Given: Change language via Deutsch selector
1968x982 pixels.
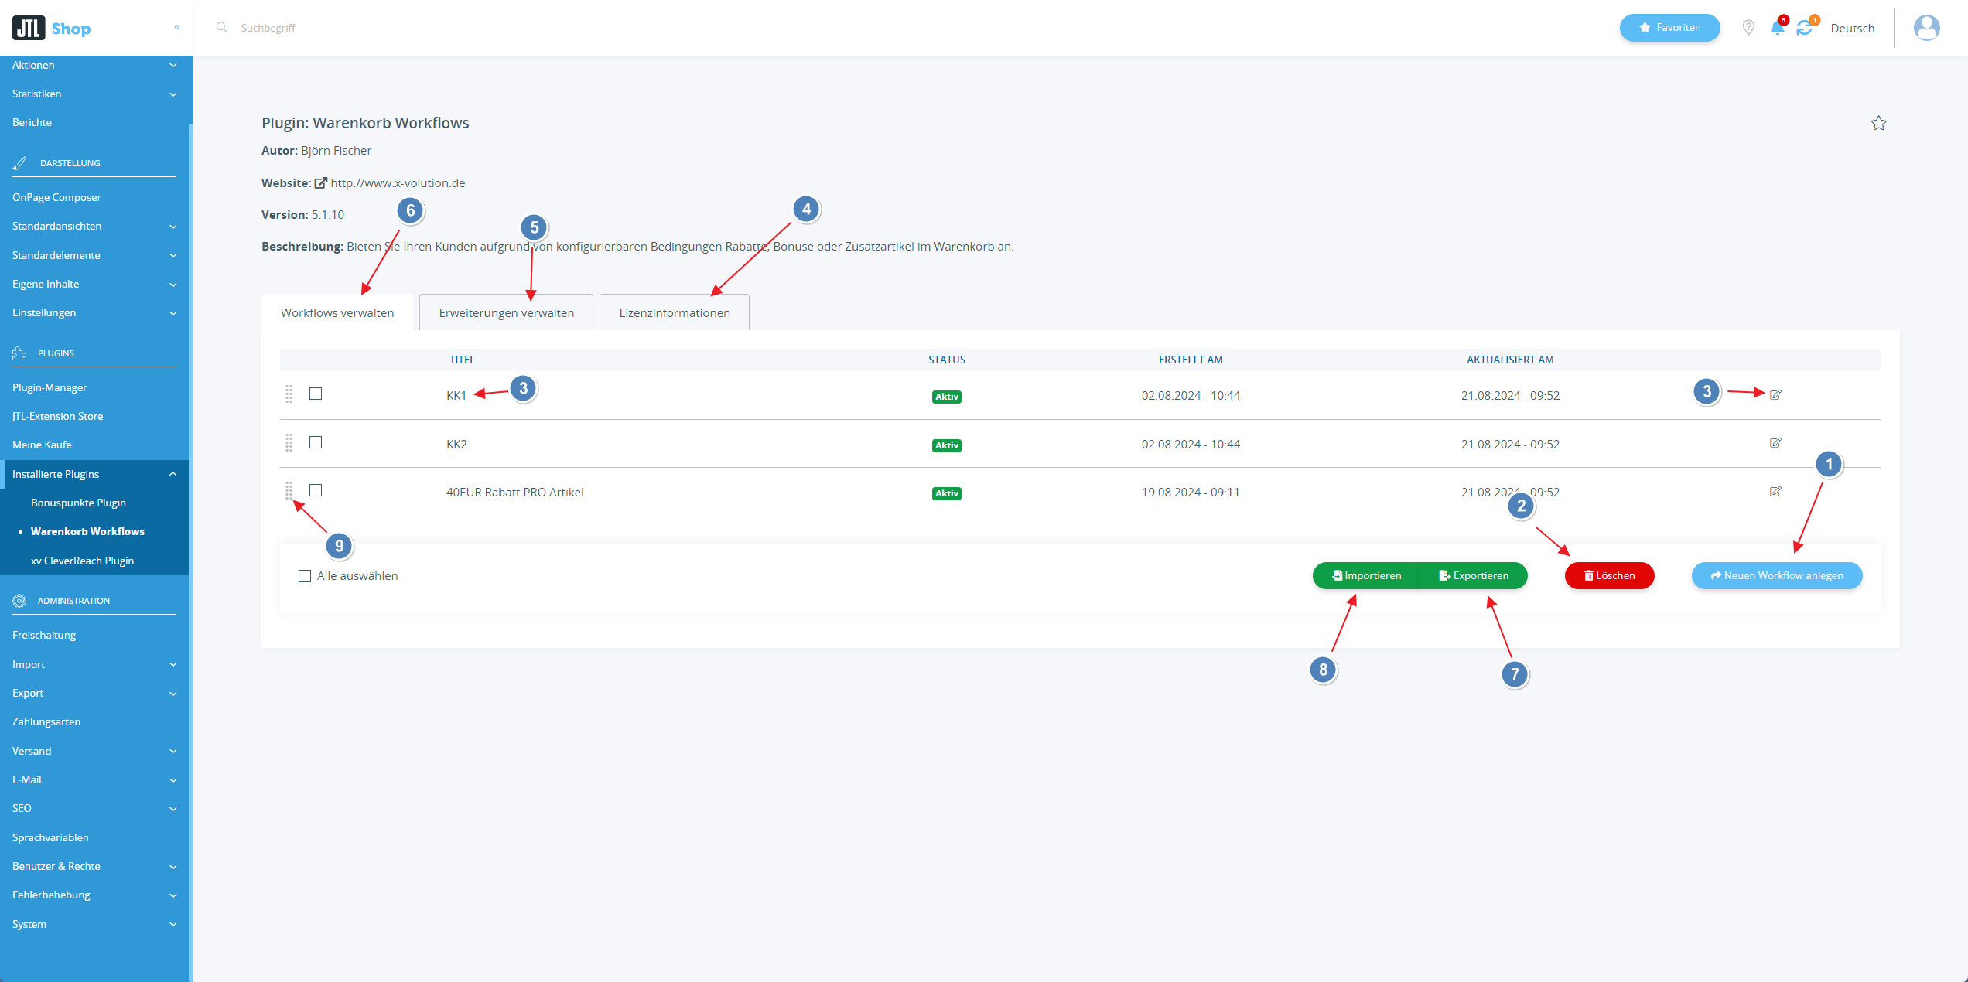Looking at the screenshot, I should pyautogui.click(x=1852, y=28).
